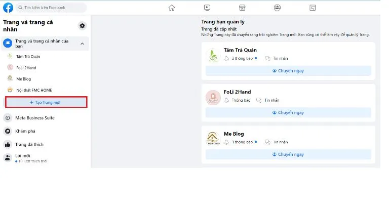The width and height of the screenshot is (389, 211).
Task: Open the Groups tab icon
Action: (x=278, y=8)
